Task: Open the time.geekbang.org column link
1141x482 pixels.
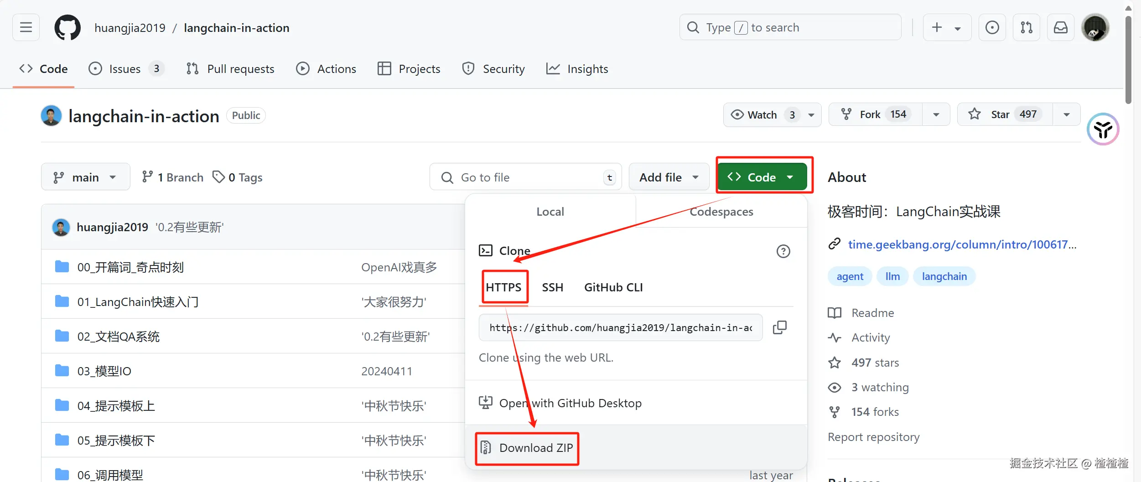Action: 962,244
